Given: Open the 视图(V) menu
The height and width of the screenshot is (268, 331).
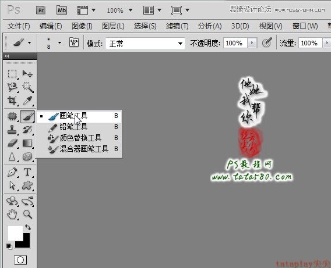Looking at the screenshot, I should pyautogui.click(x=270, y=26).
